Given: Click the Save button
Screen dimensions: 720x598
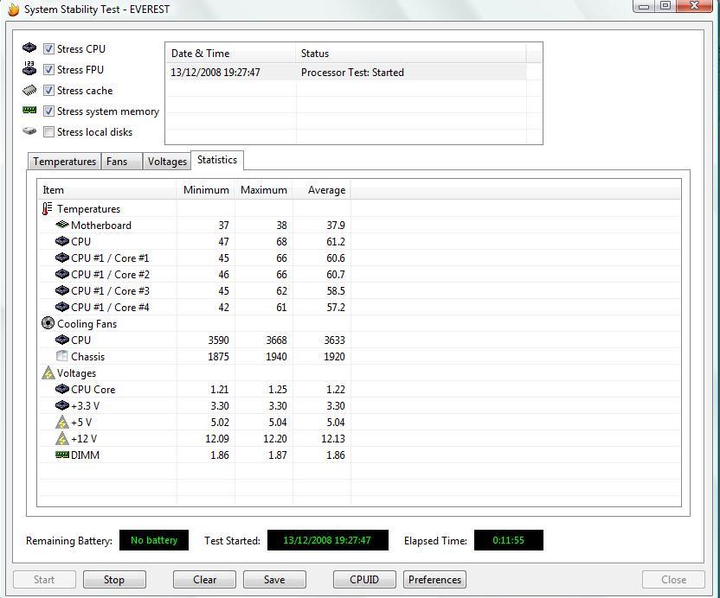Looking at the screenshot, I should pos(274,580).
